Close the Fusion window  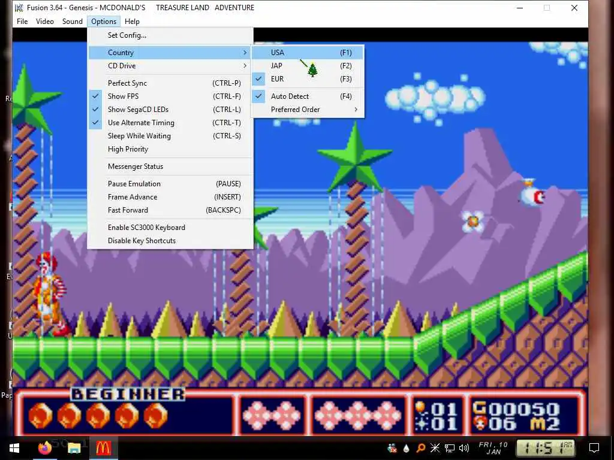pos(574,8)
